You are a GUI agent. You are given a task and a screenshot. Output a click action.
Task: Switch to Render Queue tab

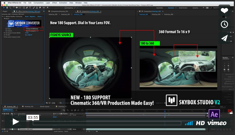click(x=45, y=106)
